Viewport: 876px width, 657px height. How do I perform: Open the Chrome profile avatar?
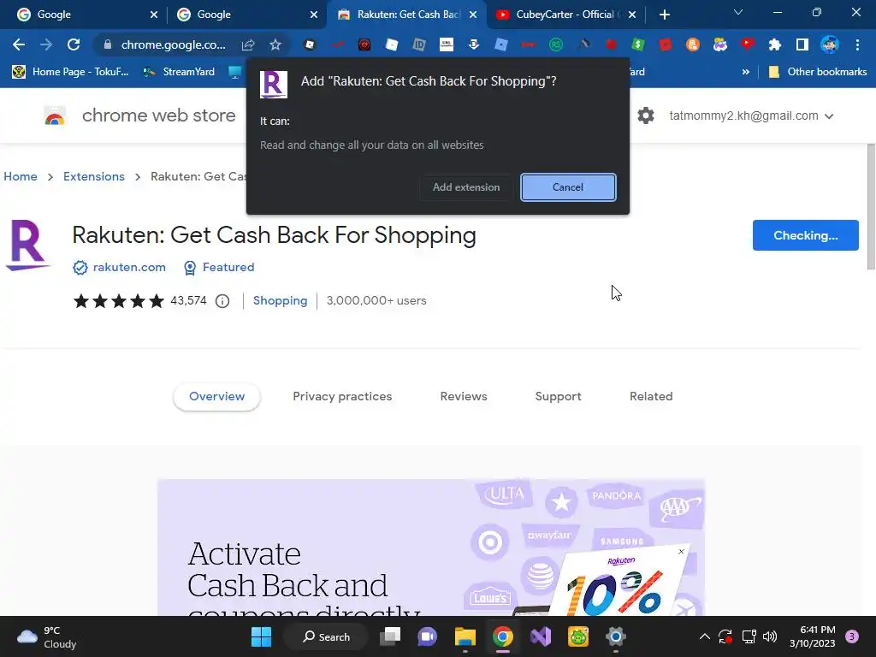pos(830,44)
